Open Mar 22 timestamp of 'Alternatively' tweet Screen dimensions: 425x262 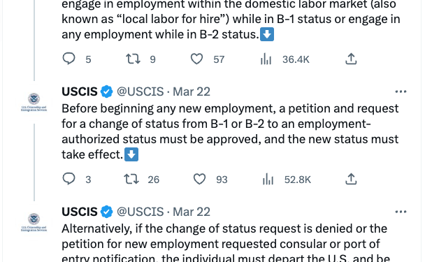[192, 212]
